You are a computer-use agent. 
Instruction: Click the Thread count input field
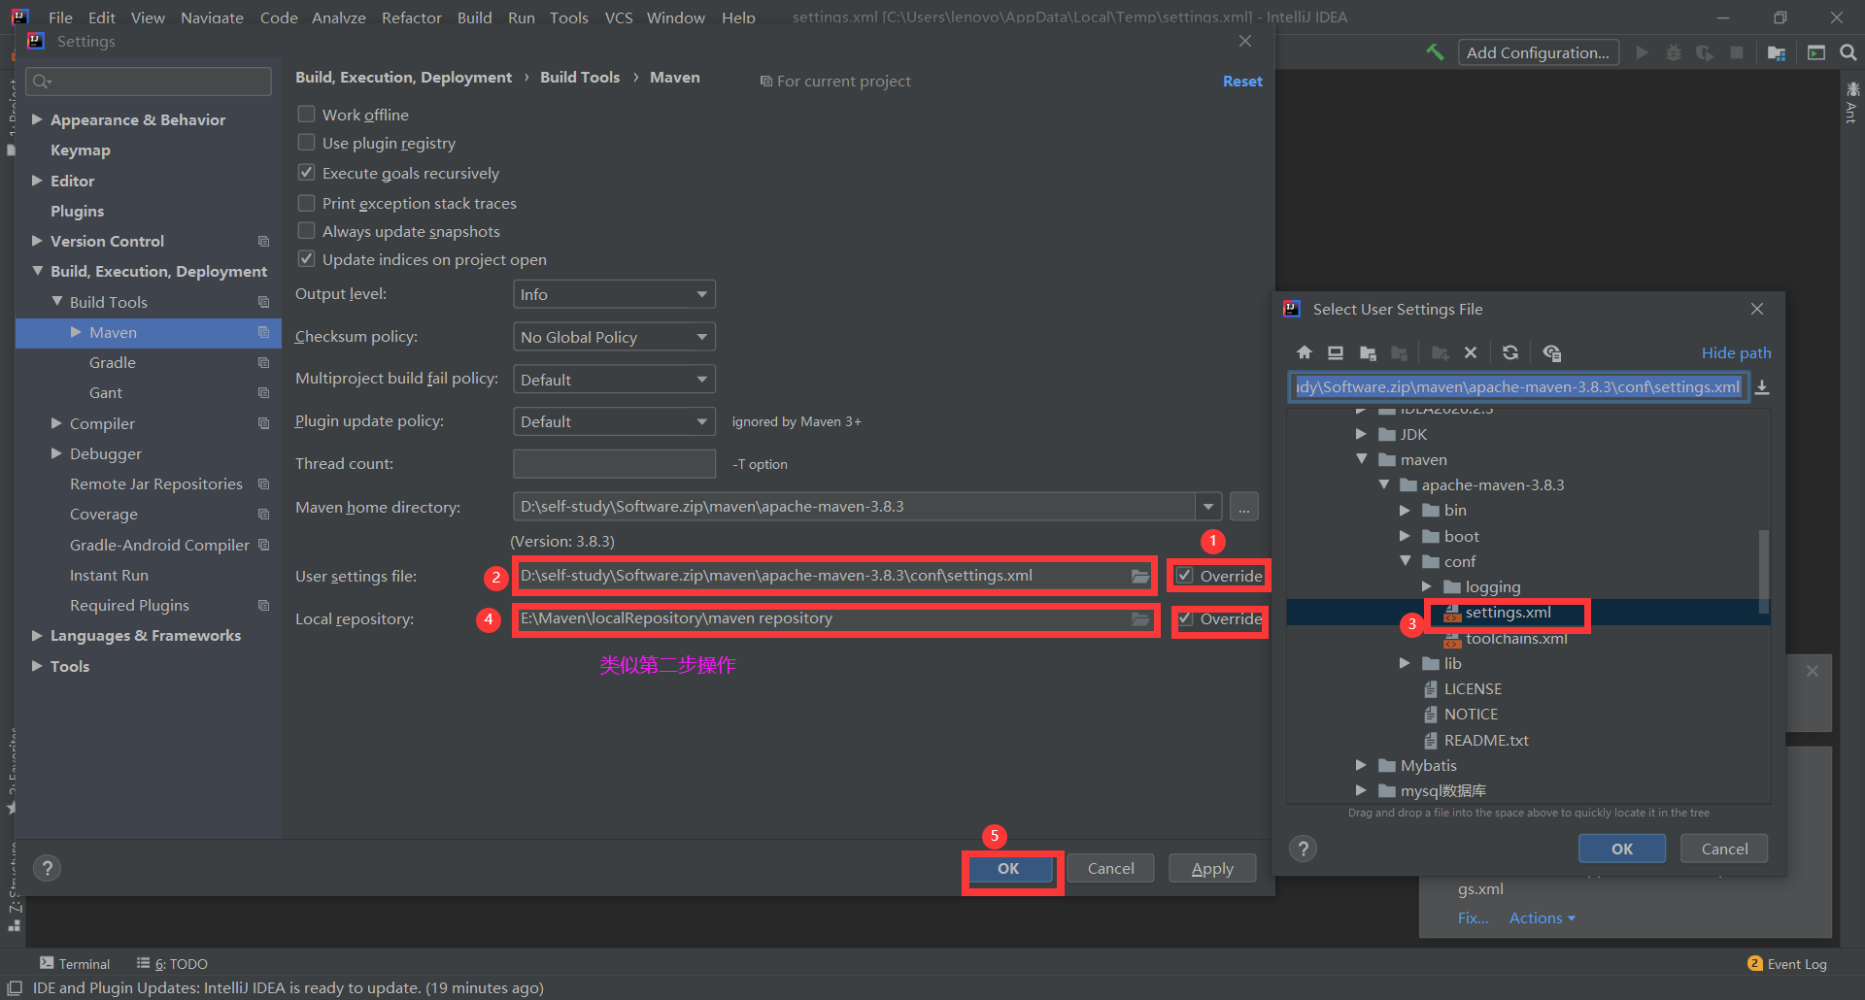coord(614,464)
